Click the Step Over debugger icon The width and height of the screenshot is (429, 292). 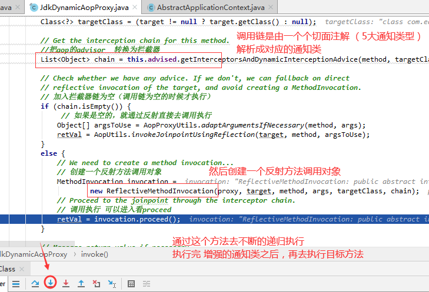click(x=35, y=284)
